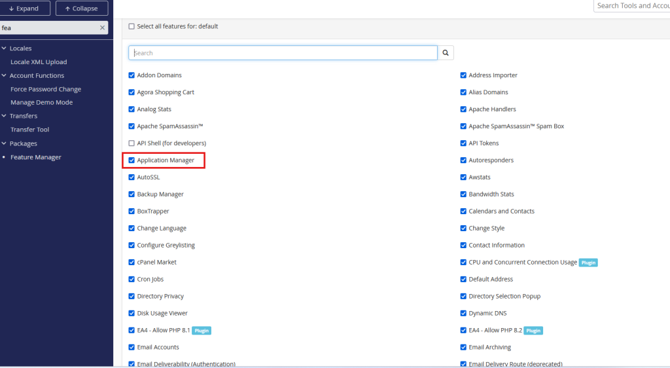Toggle Select all features for default
Viewport: 670px width, 368px height.
point(132,27)
